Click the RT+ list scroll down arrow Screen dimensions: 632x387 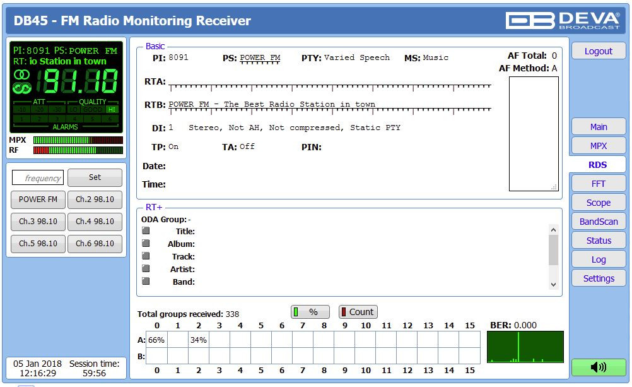pyautogui.click(x=553, y=285)
